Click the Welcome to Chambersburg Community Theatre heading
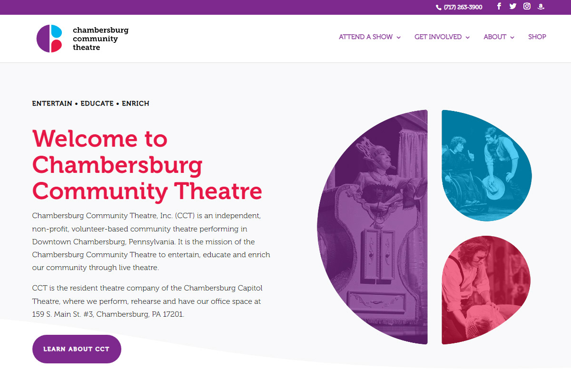This screenshot has width=571, height=381. pos(147,164)
